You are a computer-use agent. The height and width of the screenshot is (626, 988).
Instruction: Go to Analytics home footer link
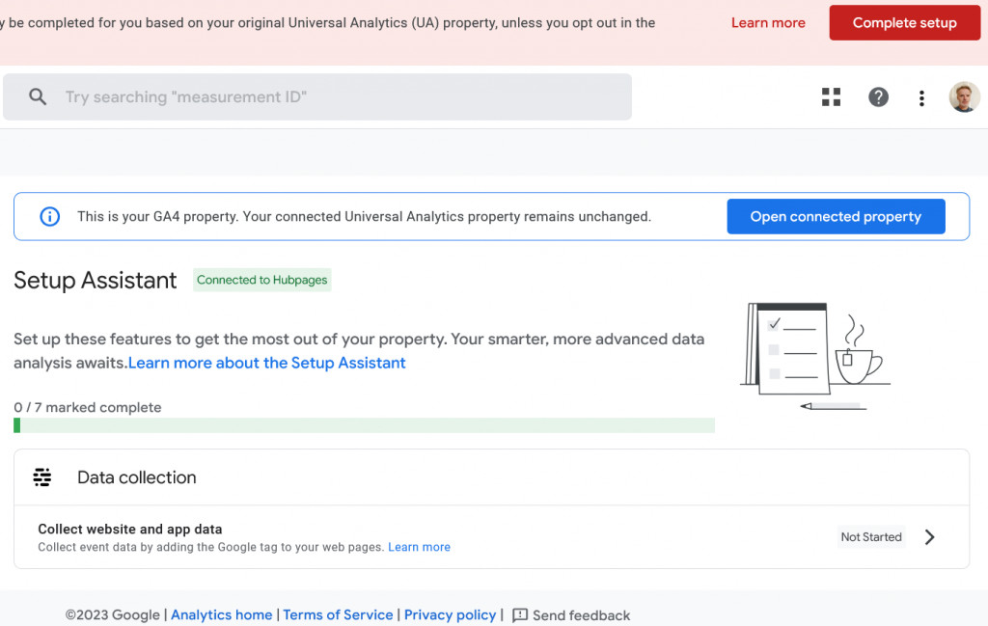(221, 615)
